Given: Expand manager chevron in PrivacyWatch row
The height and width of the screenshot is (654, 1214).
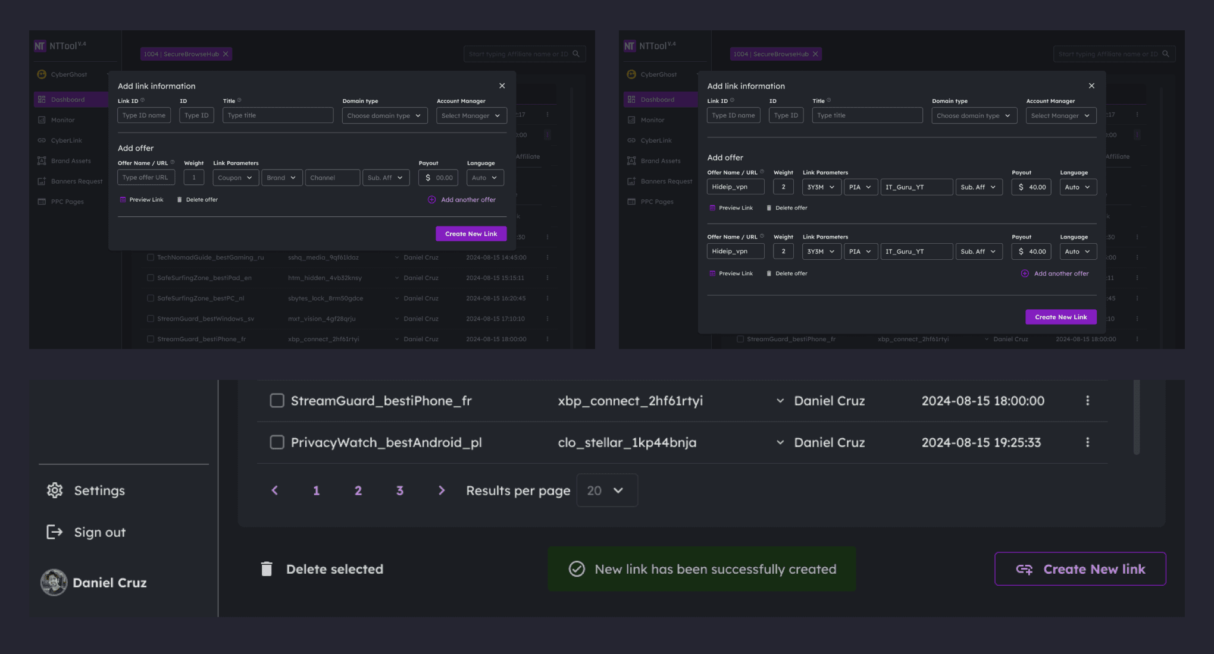Looking at the screenshot, I should point(780,442).
